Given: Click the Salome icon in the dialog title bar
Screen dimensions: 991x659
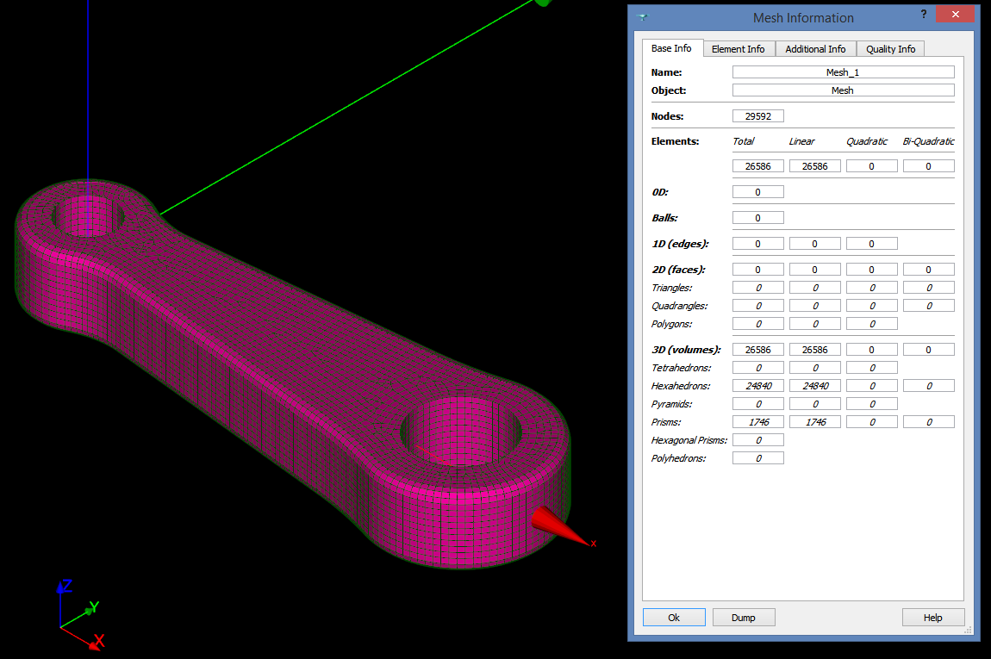Looking at the screenshot, I should point(641,16).
